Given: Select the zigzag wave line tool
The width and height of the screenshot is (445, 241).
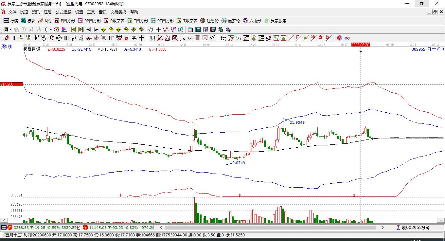Looking at the screenshot, I should 190,38.
